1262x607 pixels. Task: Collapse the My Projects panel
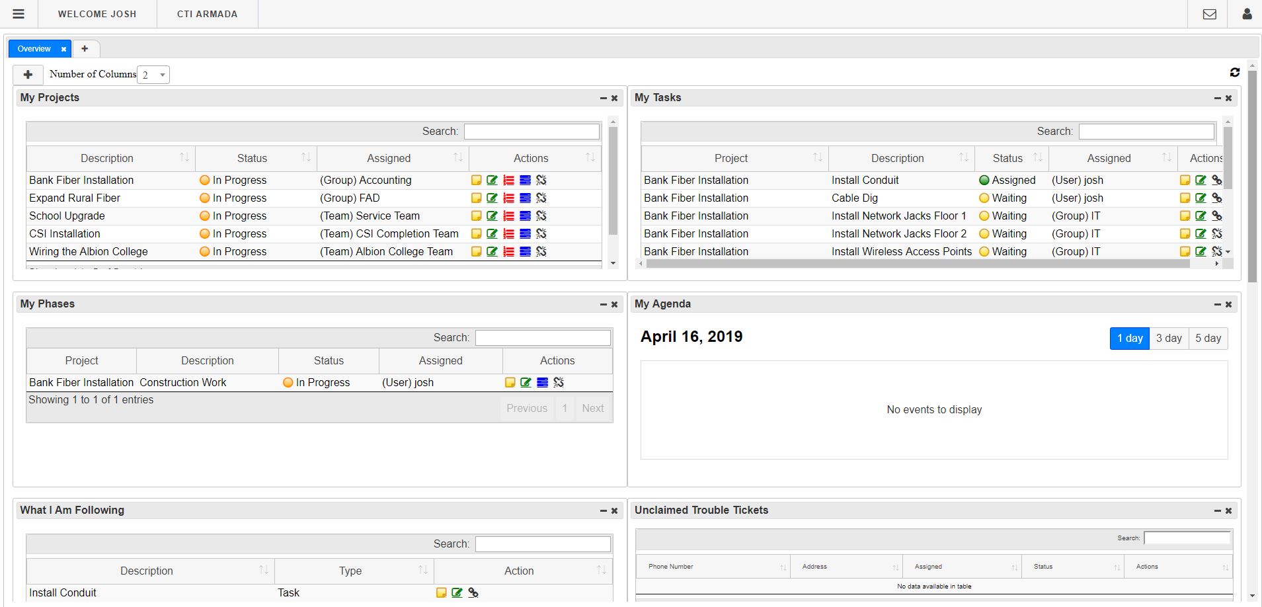pos(603,98)
